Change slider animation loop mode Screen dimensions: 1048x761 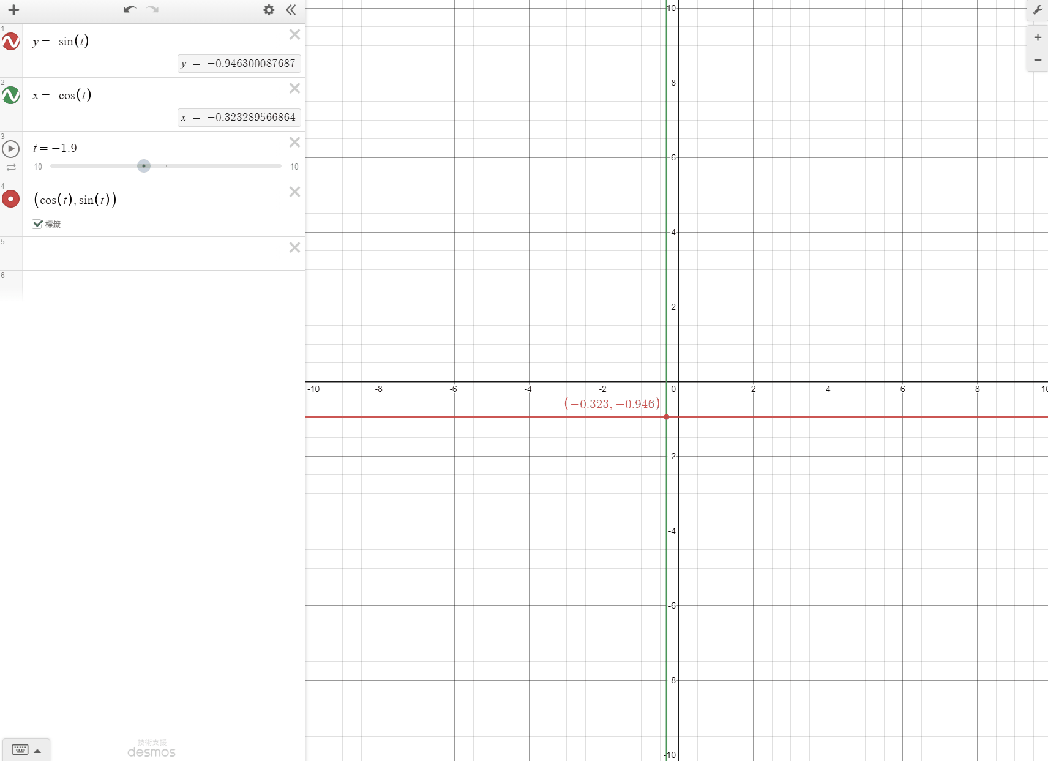(x=11, y=167)
